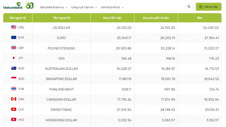The image size is (226, 127).
Task: Expand chevron beside Sản phẩm & Dịch vụ
Action: 66,8
